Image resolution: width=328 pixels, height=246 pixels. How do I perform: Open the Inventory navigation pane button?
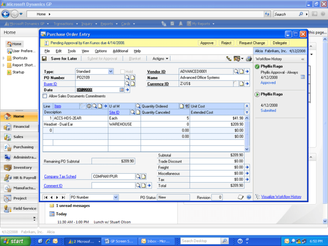click(x=19, y=168)
